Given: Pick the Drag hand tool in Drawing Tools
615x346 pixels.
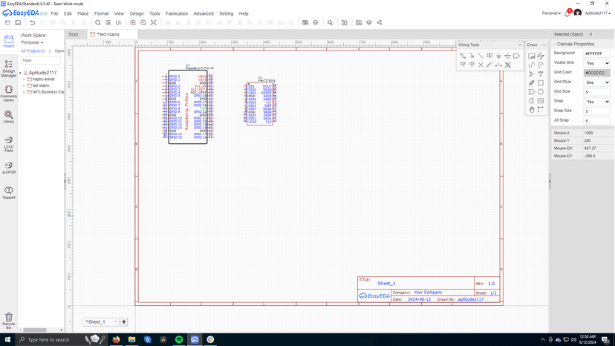Looking at the screenshot, I should tap(532, 110).
